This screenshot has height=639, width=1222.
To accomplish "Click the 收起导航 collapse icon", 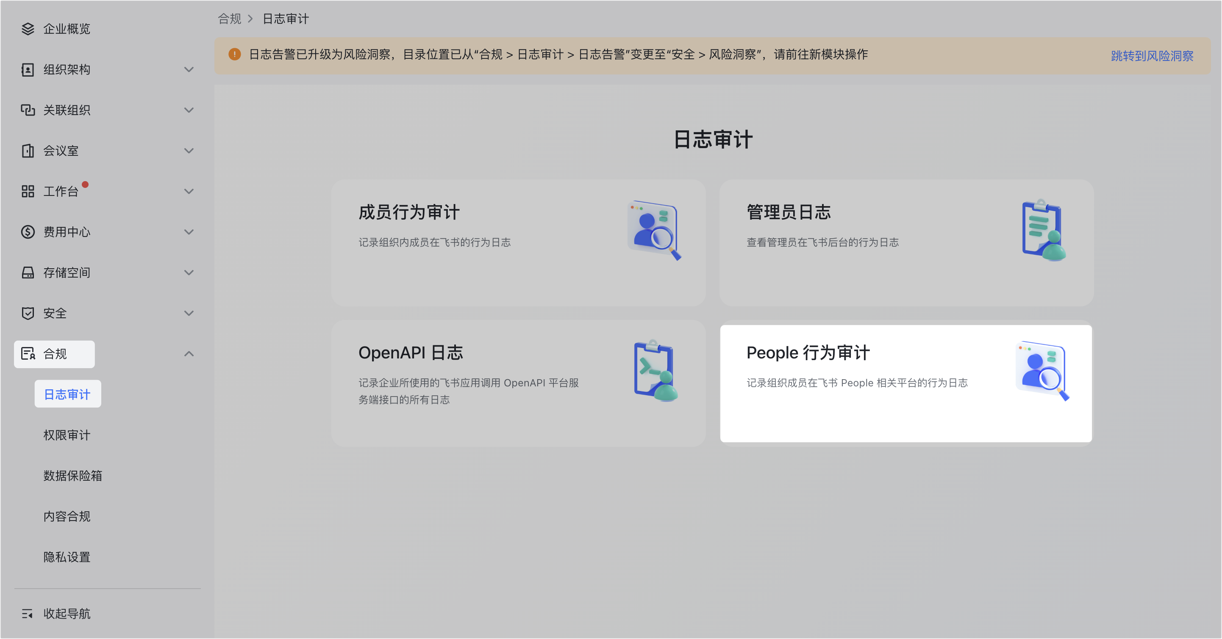I will [x=28, y=614].
